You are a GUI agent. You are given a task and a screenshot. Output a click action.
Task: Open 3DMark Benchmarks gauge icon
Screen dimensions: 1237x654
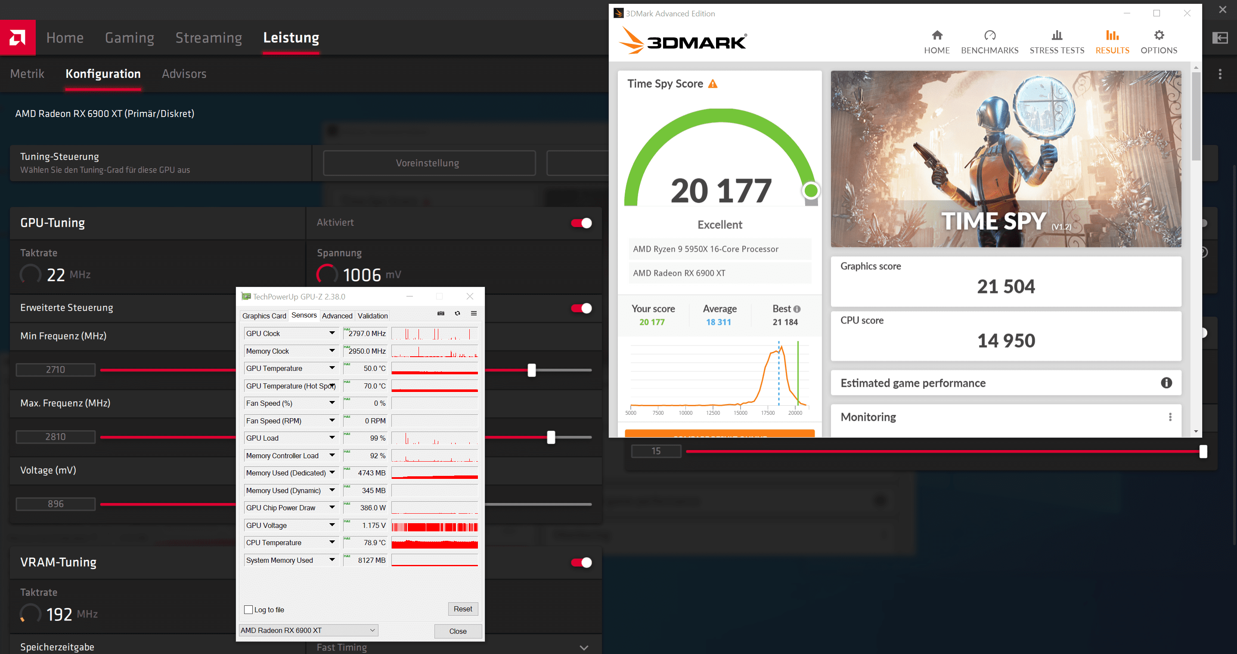(x=990, y=35)
